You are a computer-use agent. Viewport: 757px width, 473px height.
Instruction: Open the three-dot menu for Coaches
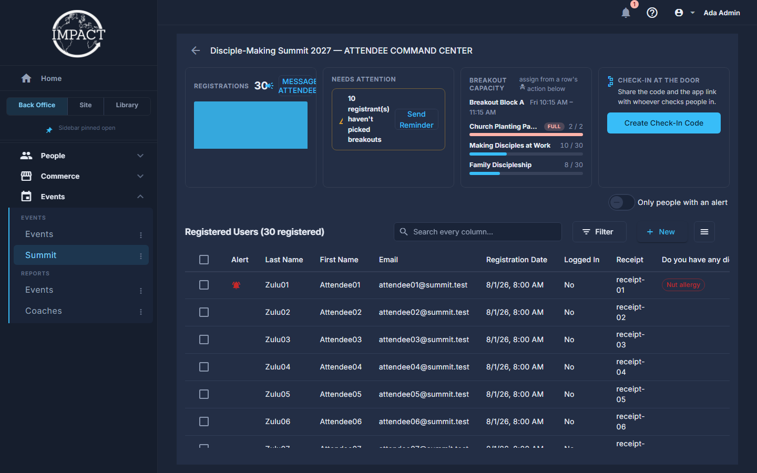[x=141, y=312]
